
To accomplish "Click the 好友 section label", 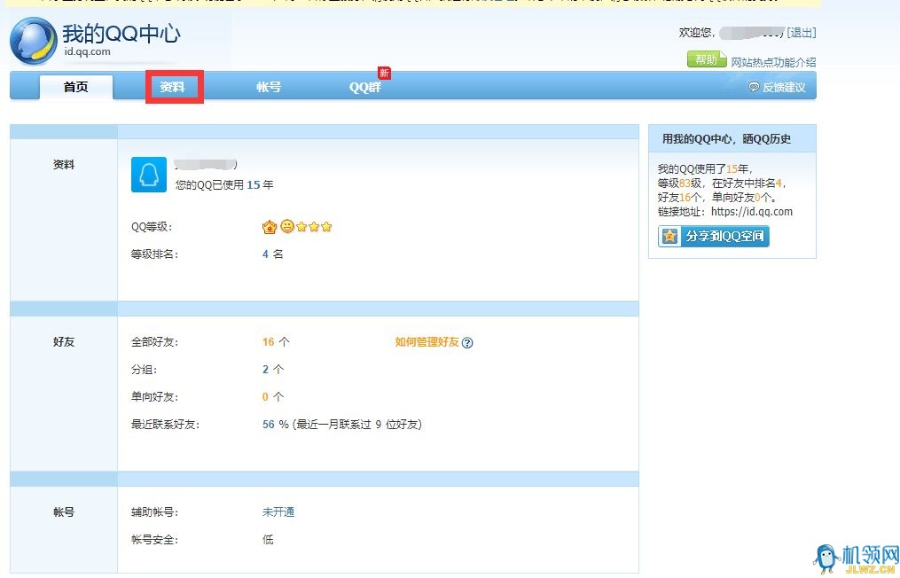I will coord(64,342).
